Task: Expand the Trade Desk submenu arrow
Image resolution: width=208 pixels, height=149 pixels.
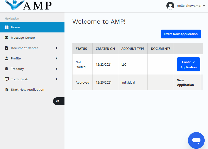Action: coord(56,79)
